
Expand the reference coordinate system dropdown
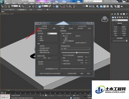point(45,6)
